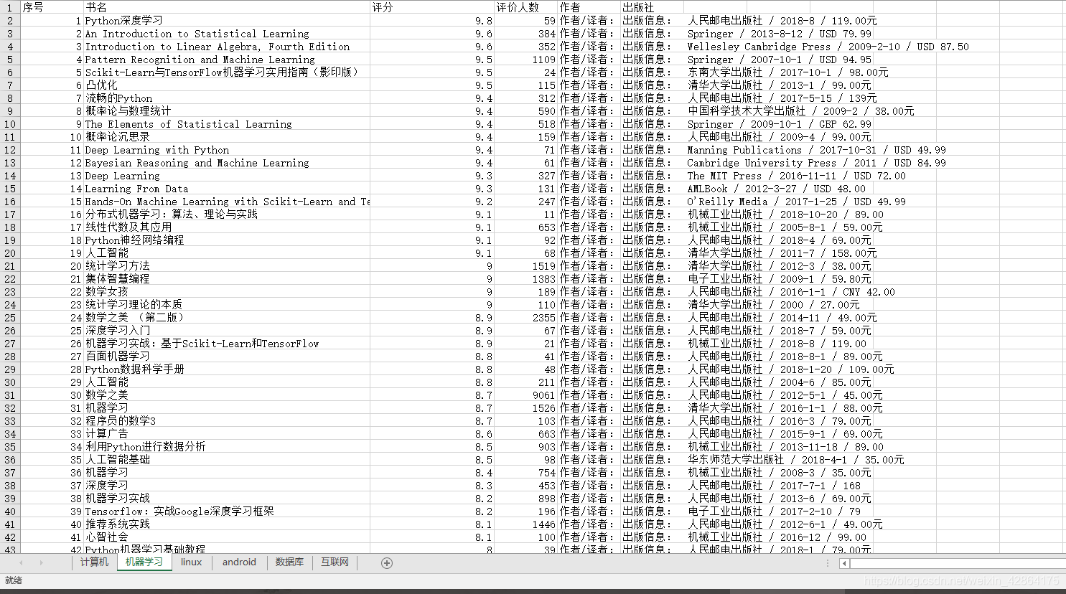Select the 机器学习 sheet tab

[144, 562]
